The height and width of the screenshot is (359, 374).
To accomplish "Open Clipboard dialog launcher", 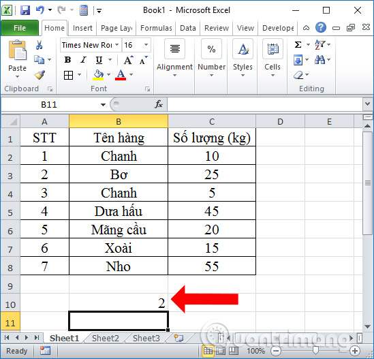I will point(50,89).
